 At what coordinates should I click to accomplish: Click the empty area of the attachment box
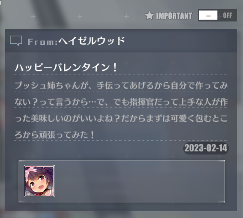(139, 181)
